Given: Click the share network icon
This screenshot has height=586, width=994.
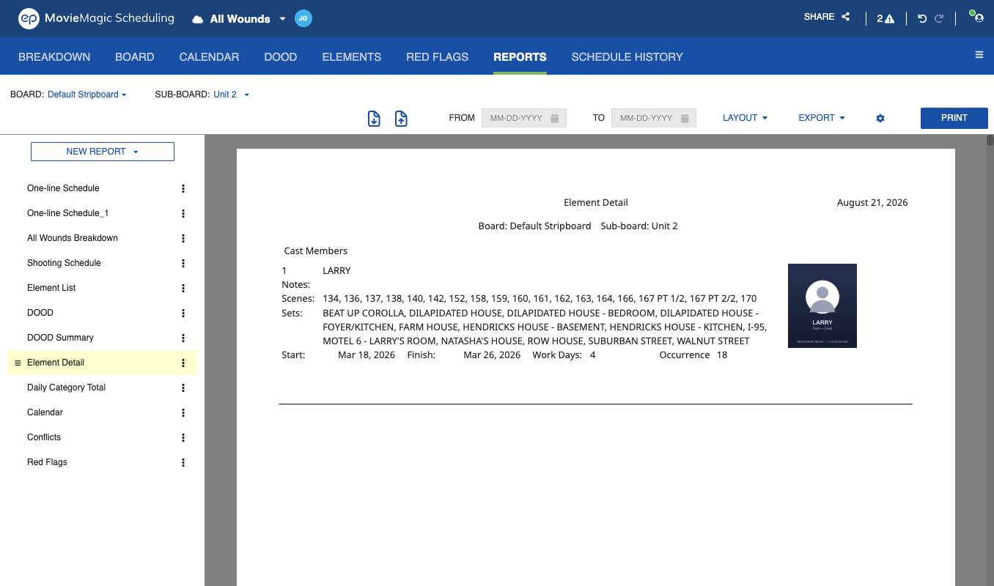Looking at the screenshot, I should pyautogui.click(x=846, y=17).
